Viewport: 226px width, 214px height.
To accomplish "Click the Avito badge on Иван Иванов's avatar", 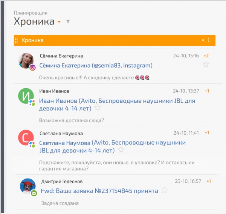I will click(32, 103).
